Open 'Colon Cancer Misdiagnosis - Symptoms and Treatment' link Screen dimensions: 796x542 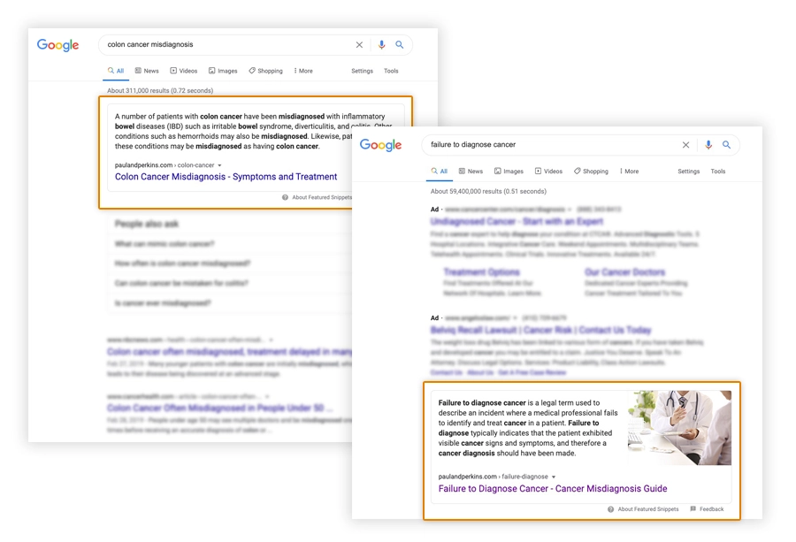pyautogui.click(x=226, y=177)
